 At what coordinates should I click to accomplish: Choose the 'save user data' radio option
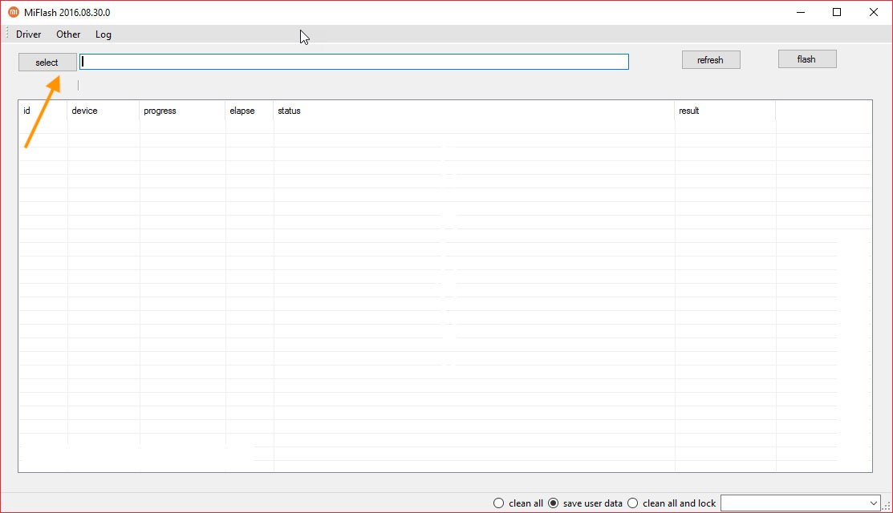pyautogui.click(x=554, y=503)
